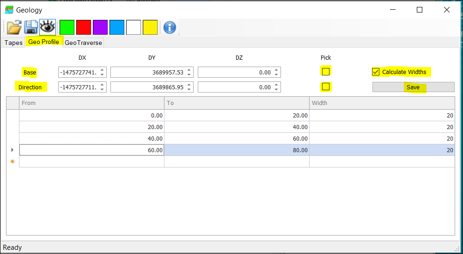Uncheck the Calculate Widths checkbox
Viewport: 463px width, 254px height.
[376, 72]
